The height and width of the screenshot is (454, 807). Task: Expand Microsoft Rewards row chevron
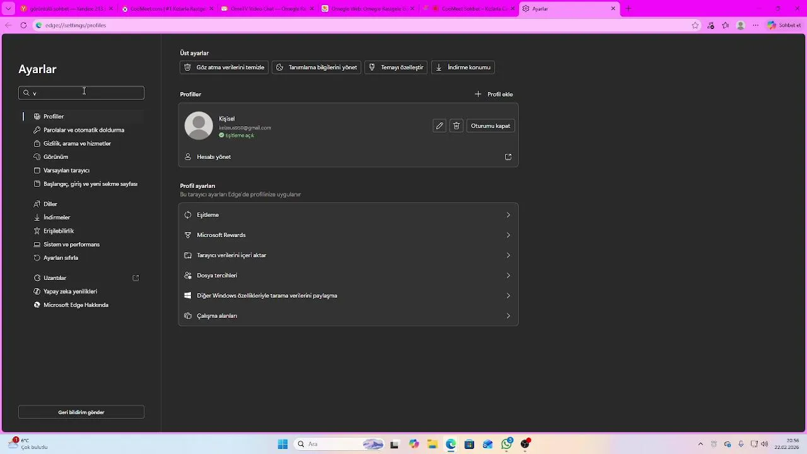pos(508,235)
